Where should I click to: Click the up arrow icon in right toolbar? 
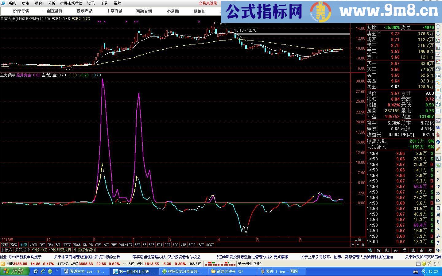(x=438, y=26)
